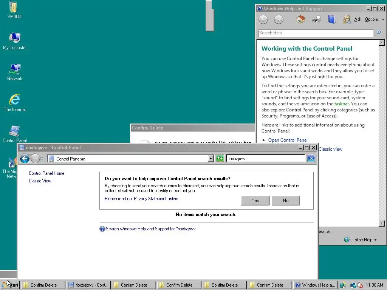Open the recent pages dropdown next to Forward
387x290 pixels.
pyautogui.click(x=42, y=159)
